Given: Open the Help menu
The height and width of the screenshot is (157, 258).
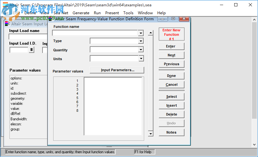Looking at the screenshot, I should tap(161, 13).
